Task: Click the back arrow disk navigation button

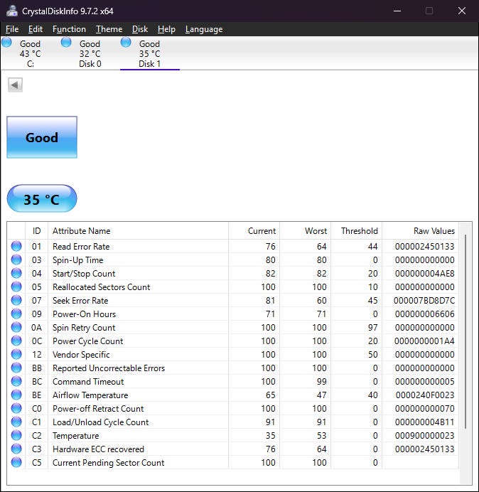Action: click(x=15, y=85)
